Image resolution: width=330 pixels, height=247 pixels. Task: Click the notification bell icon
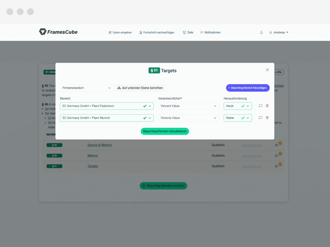pyautogui.click(x=261, y=32)
